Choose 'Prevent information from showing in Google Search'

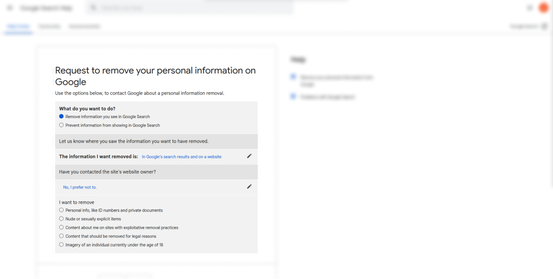click(61, 125)
